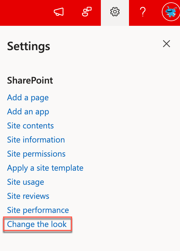
Task: Click the people conversation icon in header
Action: tap(87, 12)
